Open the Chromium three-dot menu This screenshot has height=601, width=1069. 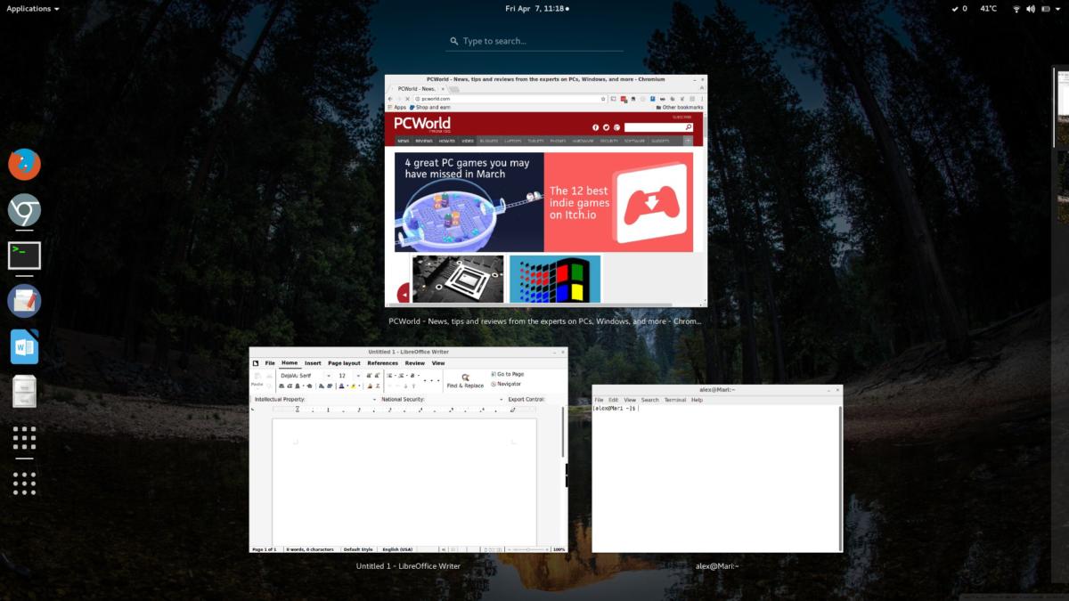pos(701,99)
